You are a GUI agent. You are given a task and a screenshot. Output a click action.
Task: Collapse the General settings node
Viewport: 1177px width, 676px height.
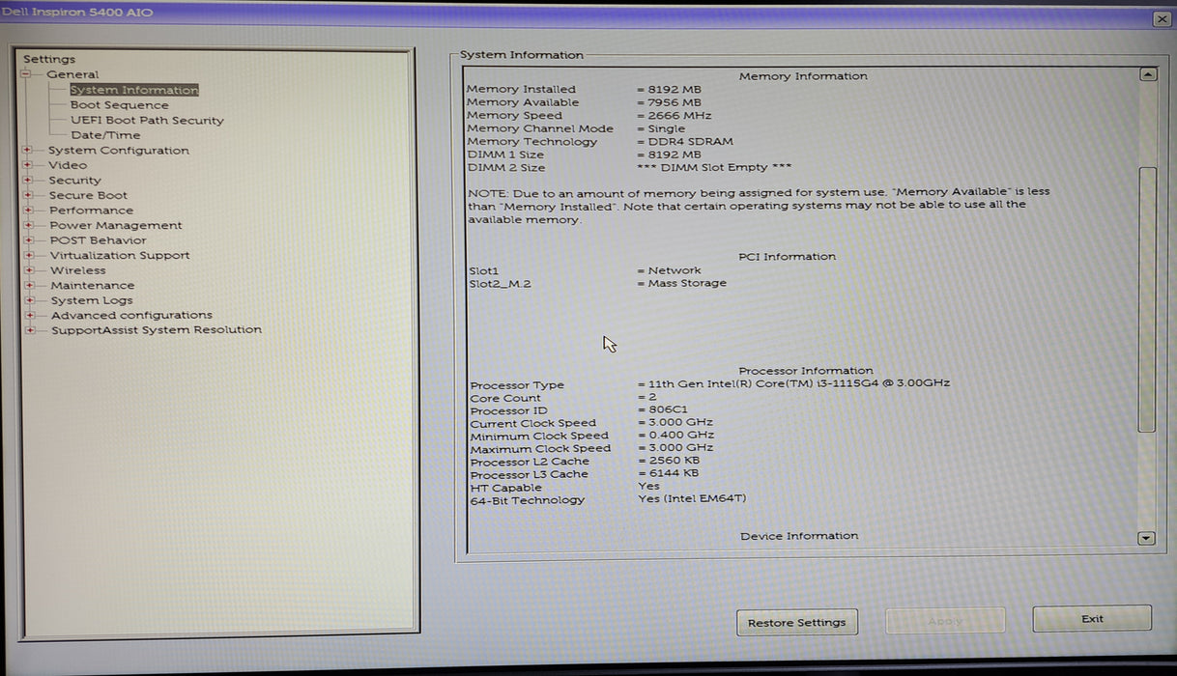coord(27,74)
